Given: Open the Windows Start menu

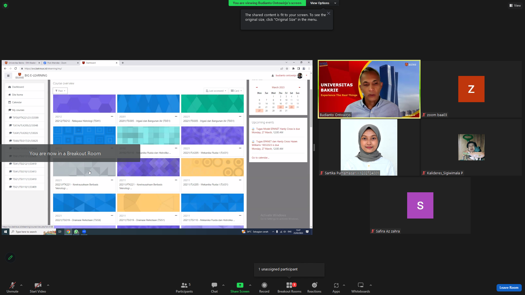Looking at the screenshot, I should pyautogui.click(x=5, y=232).
